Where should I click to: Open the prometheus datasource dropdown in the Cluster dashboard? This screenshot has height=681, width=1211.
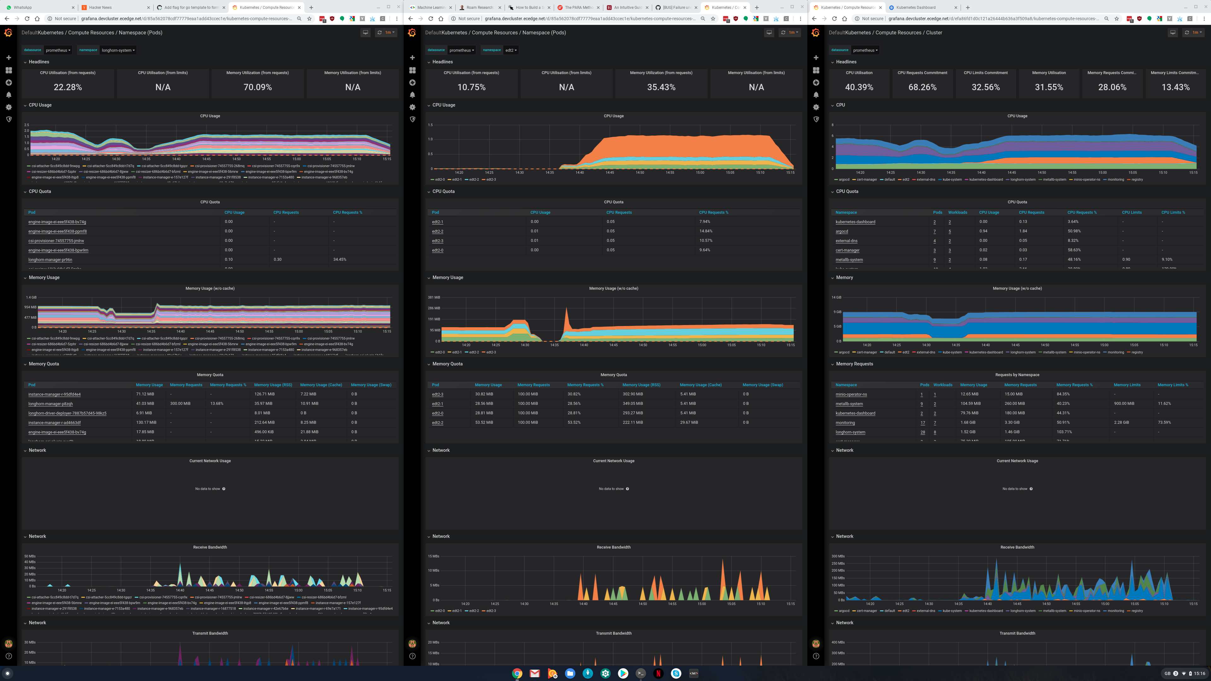coord(865,50)
